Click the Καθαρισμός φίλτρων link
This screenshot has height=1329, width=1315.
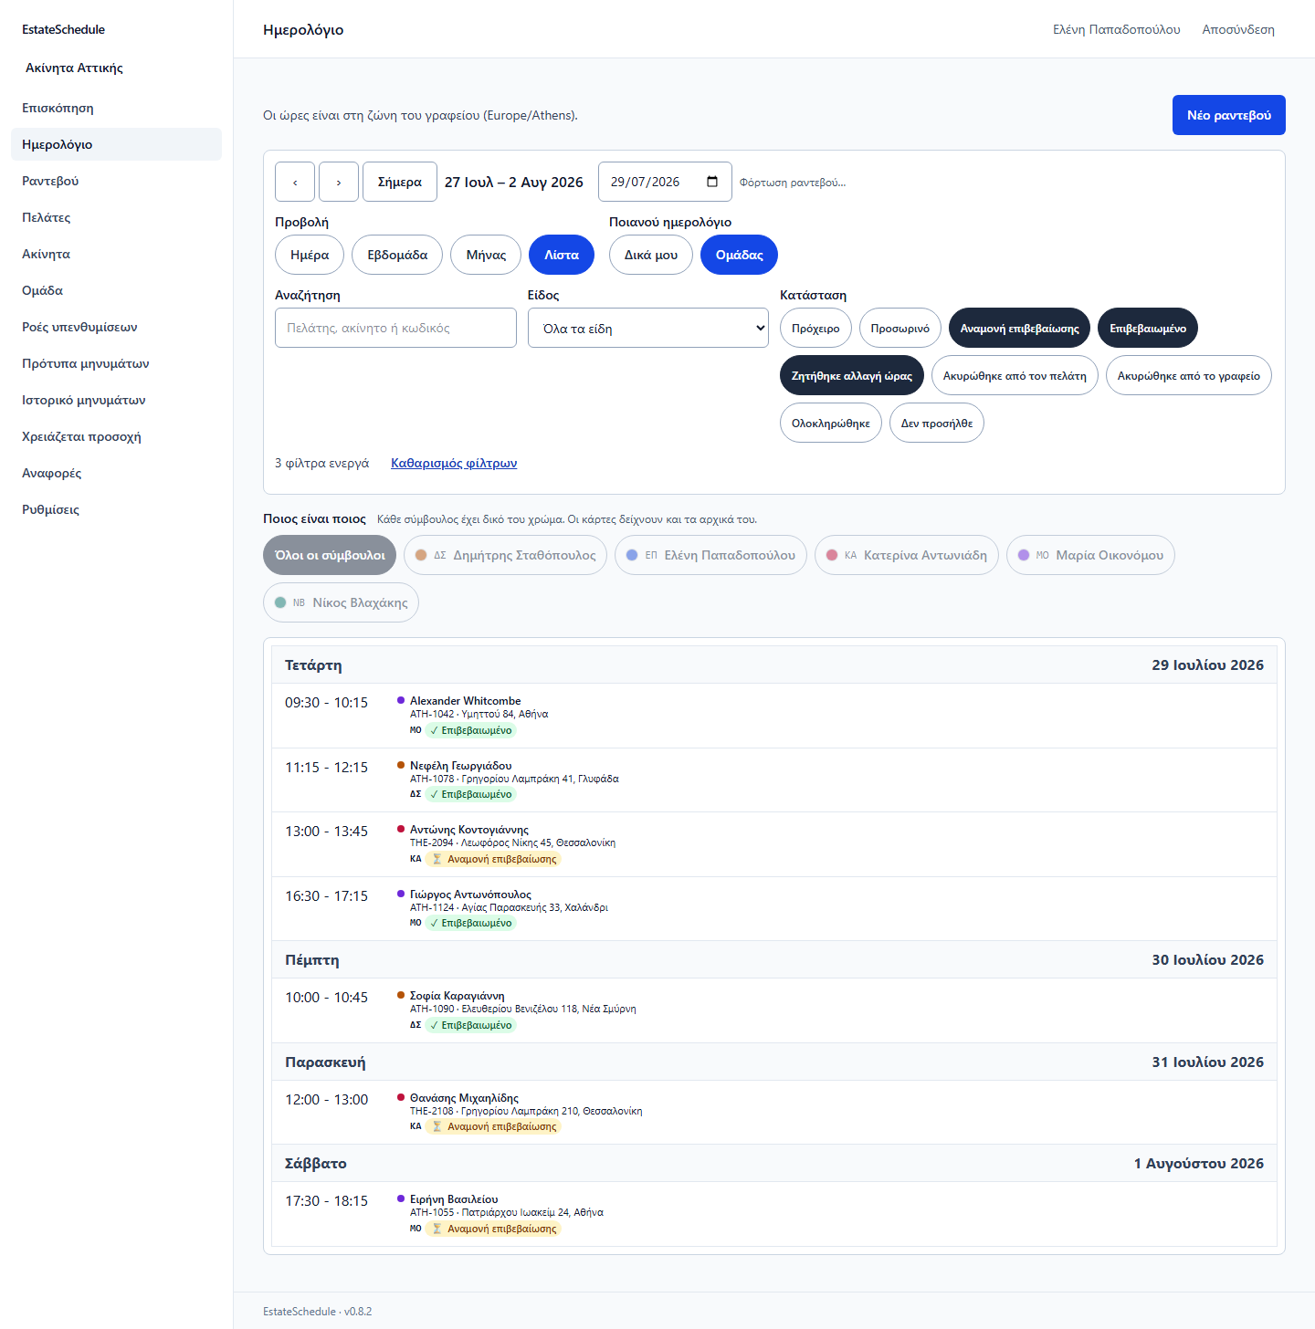(x=454, y=463)
